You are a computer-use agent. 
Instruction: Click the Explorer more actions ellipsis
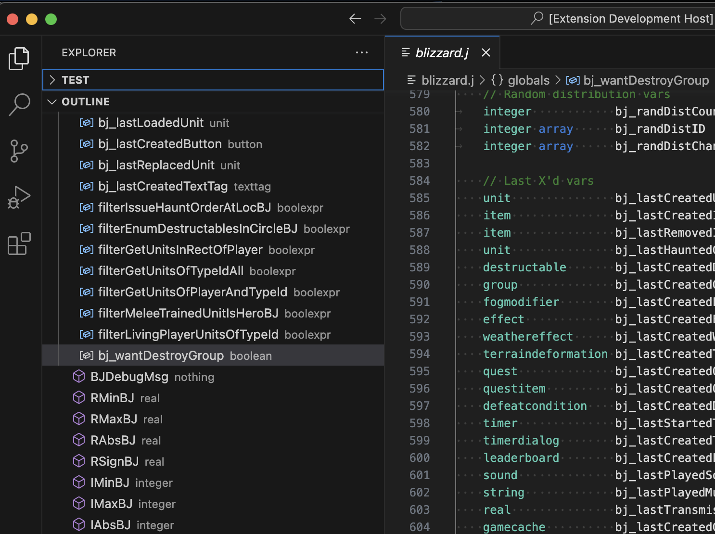click(361, 52)
